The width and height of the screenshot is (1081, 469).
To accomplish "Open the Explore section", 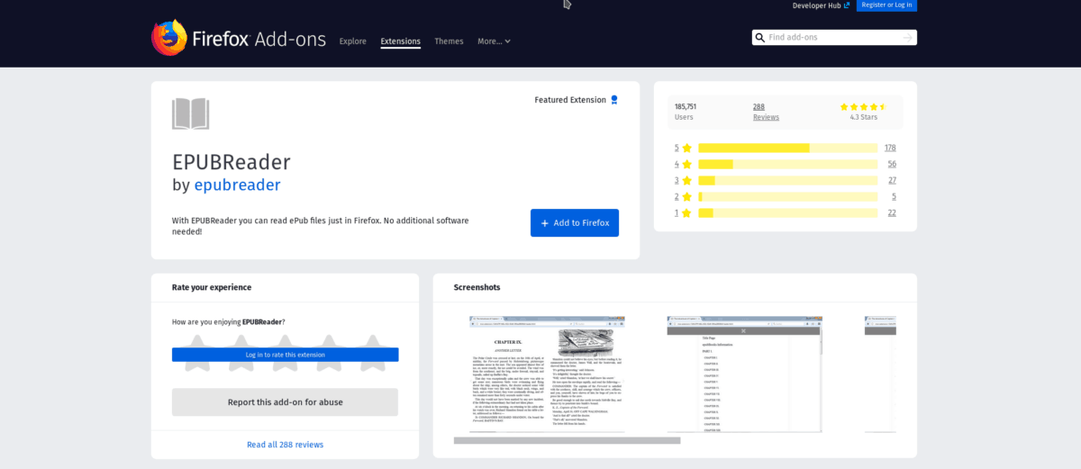I will point(352,41).
